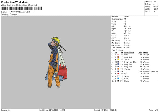Pick the Yellow thread color swatch
This screenshot has height=112, width=159.
pyautogui.click(x=118, y=59)
